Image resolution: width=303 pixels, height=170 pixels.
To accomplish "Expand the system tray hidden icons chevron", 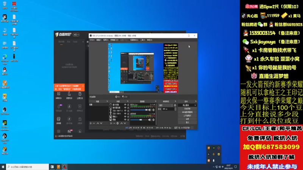I will tap(214, 167).
